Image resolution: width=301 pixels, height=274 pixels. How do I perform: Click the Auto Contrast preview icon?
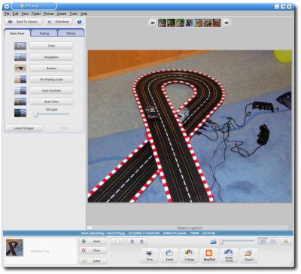point(20,90)
